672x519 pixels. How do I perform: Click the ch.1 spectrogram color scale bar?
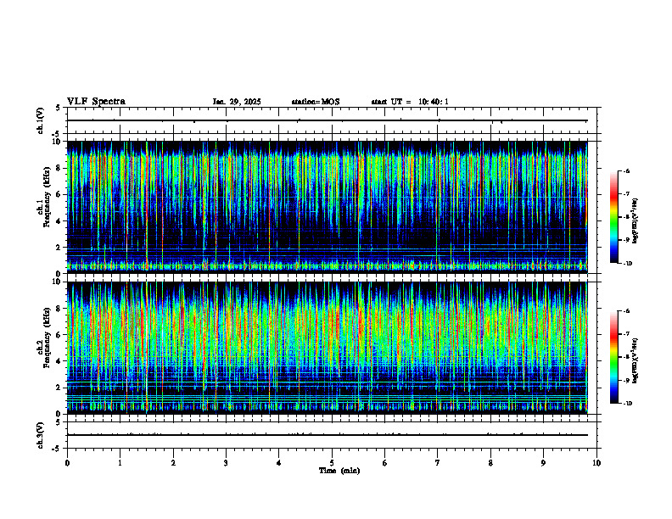614,217
